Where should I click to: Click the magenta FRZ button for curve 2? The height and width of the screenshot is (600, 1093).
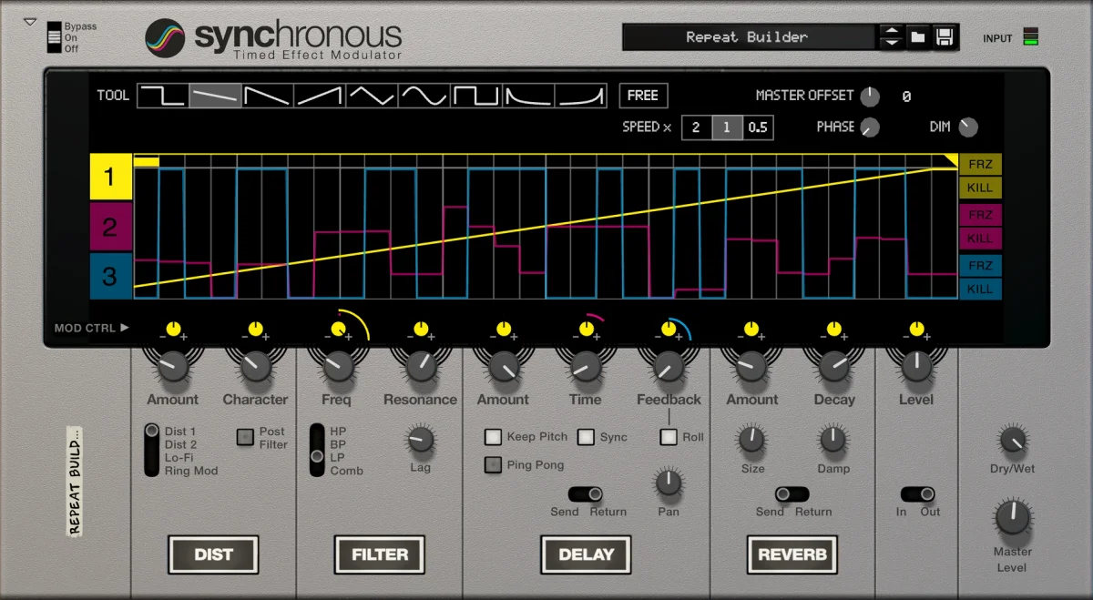tap(980, 215)
